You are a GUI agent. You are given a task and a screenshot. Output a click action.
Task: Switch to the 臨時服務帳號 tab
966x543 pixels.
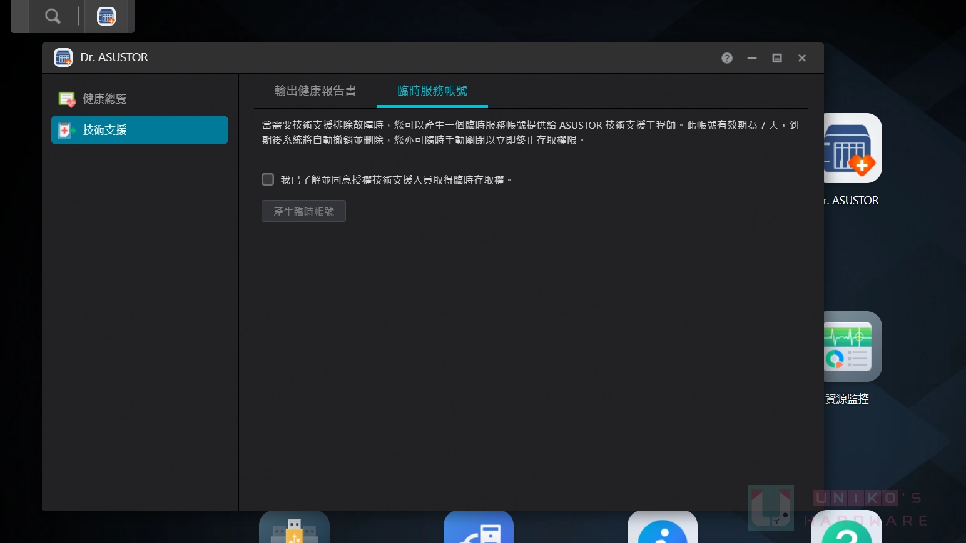point(432,91)
